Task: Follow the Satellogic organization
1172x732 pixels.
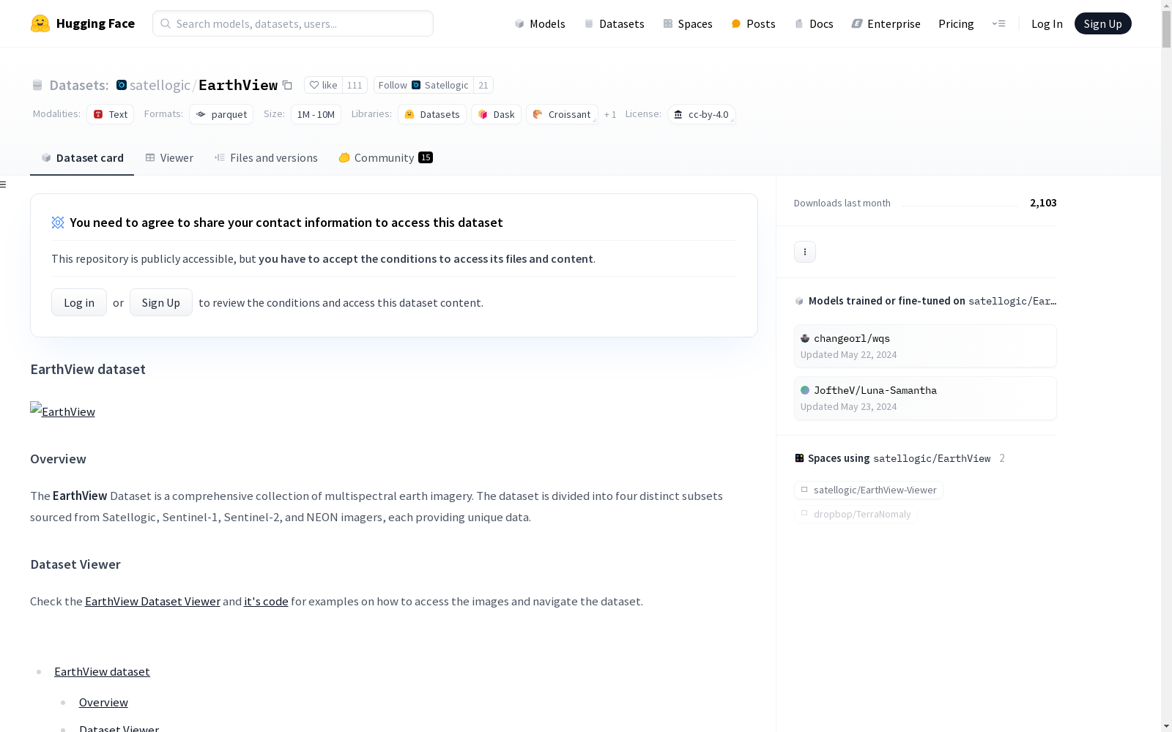Action: click(423, 85)
